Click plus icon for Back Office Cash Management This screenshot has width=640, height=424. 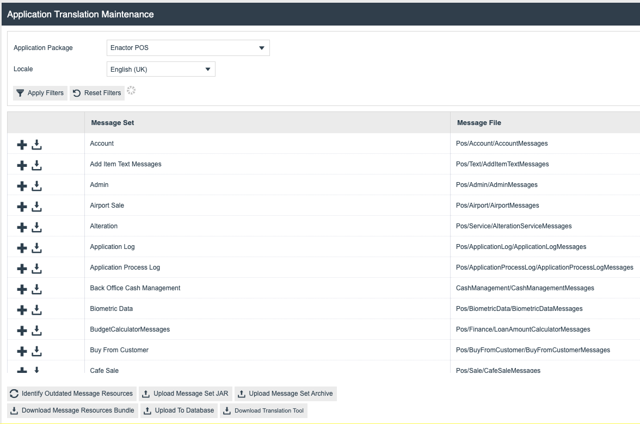22,289
